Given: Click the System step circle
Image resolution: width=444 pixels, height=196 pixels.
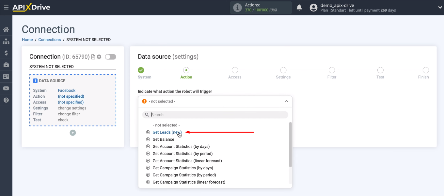Looking at the screenshot, I should pos(141,70).
